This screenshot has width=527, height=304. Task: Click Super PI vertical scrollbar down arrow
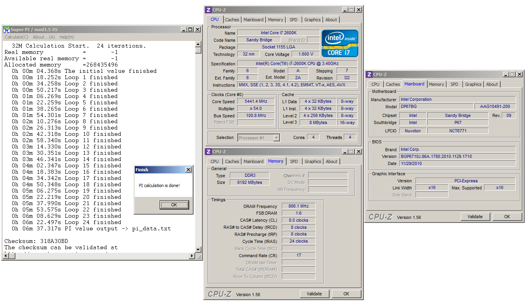[x=198, y=250]
